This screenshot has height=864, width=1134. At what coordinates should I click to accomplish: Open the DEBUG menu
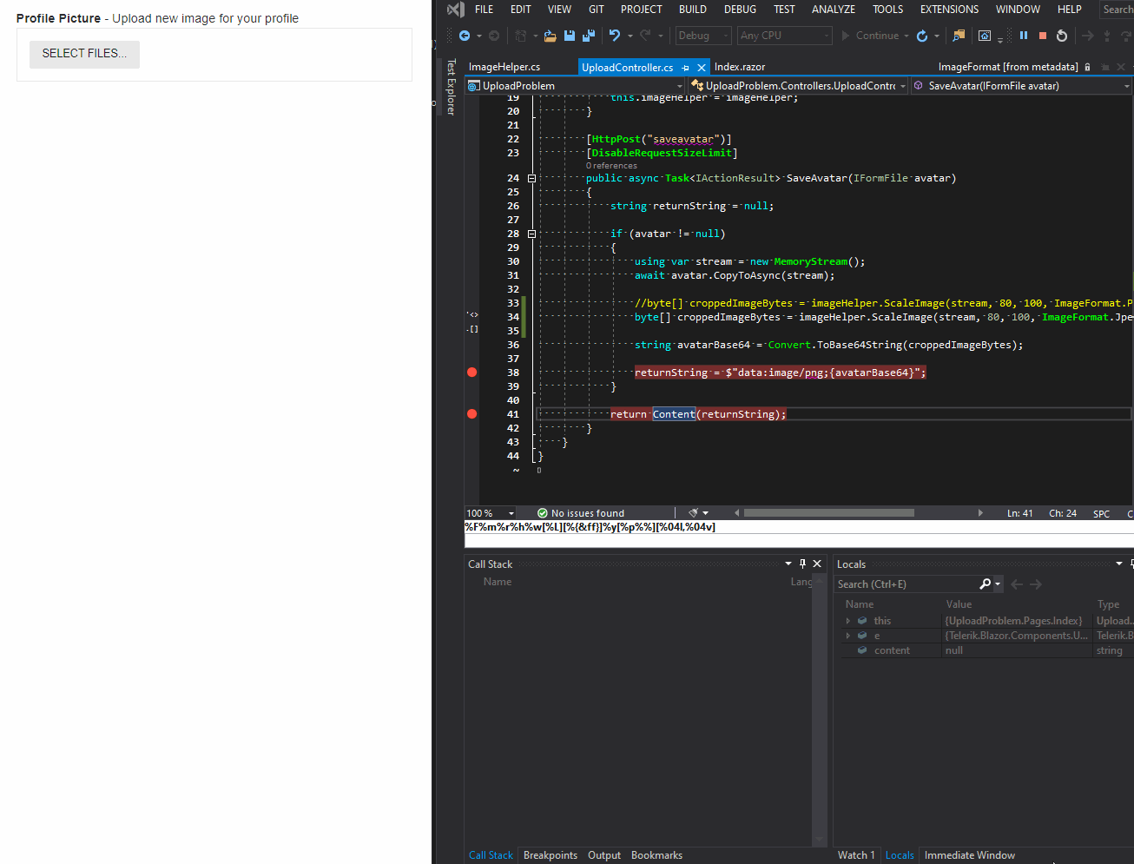tap(740, 10)
